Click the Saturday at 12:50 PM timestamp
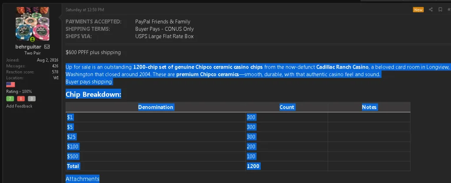The width and height of the screenshot is (451, 183). click(85, 10)
